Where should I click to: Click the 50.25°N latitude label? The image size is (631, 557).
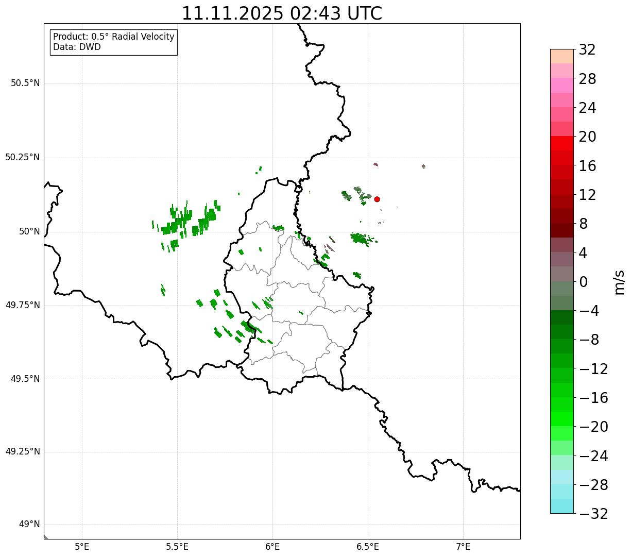click(23, 157)
